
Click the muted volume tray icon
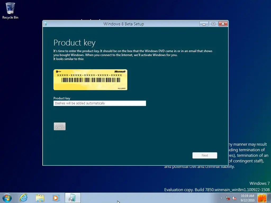click(234, 198)
